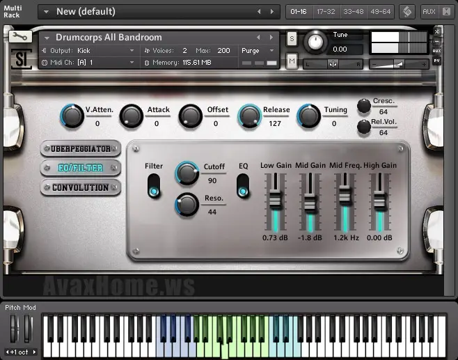Click the Max voices value 200
The height and width of the screenshot is (360, 458).
(223, 51)
